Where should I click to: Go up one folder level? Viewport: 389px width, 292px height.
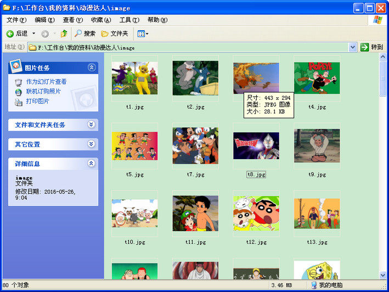[x=64, y=33]
